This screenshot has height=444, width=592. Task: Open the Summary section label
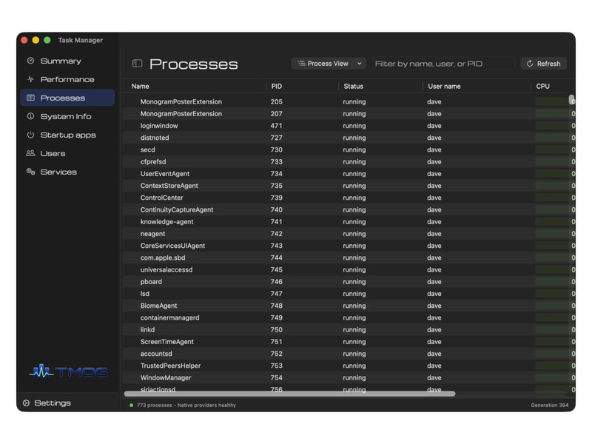tap(61, 61)
